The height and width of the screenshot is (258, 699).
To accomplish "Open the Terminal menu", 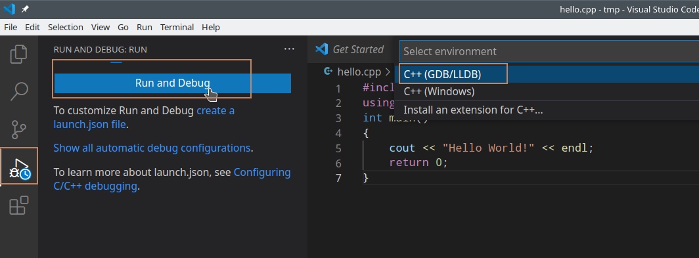I will (177, 27).
